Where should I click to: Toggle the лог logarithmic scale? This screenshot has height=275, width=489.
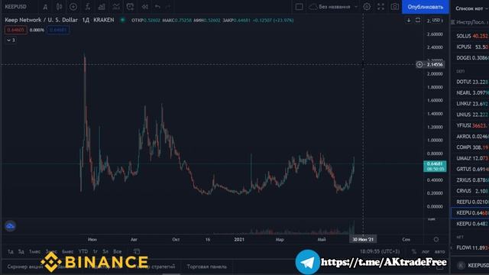(426, 251)
